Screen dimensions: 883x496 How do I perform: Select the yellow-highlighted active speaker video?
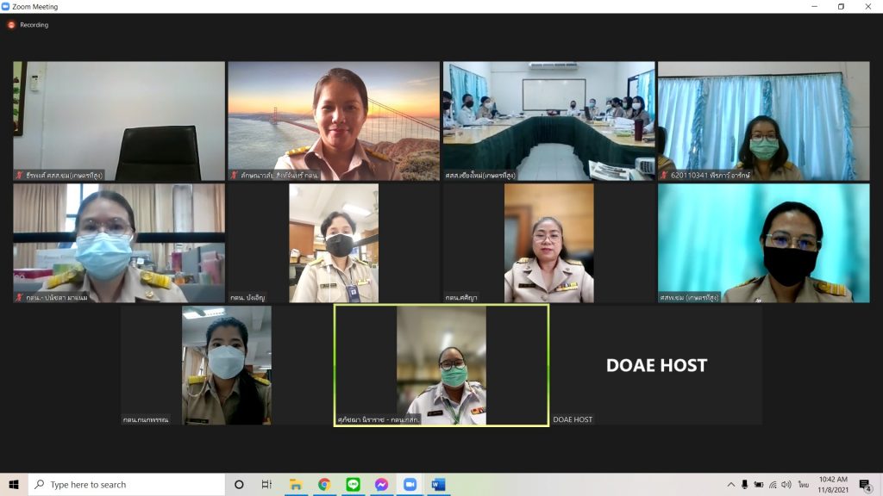tap(441, 365)
